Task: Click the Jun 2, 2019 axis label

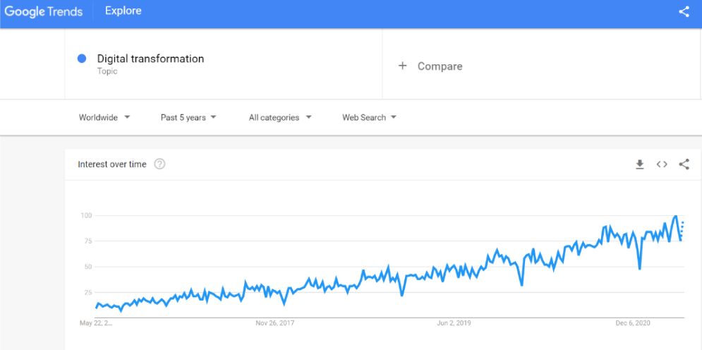Action: tap(454, 323)
